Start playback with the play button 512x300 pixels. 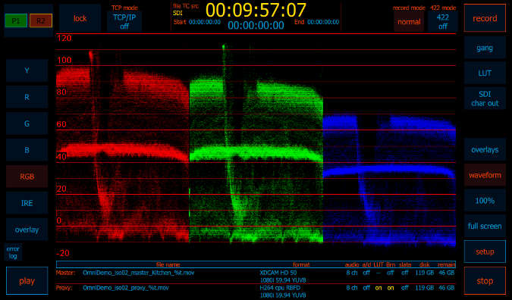click(27, 281)
